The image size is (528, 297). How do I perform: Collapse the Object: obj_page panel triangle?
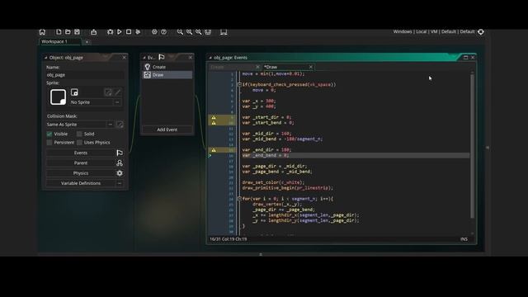pos(46,58)
